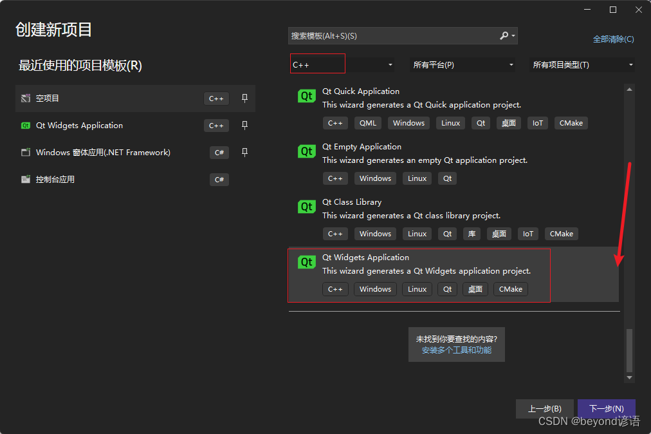This screenshot has width=651, height=434.
Task: Click the Windows tag under Qt Class Library
Action: tap(375, 234)
